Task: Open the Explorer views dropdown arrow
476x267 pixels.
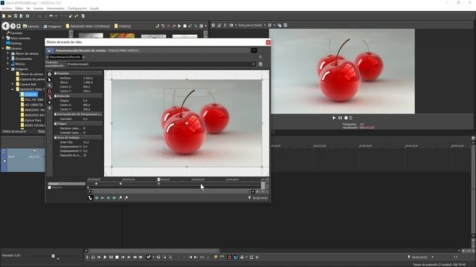Action: click(x=205, y=26)
